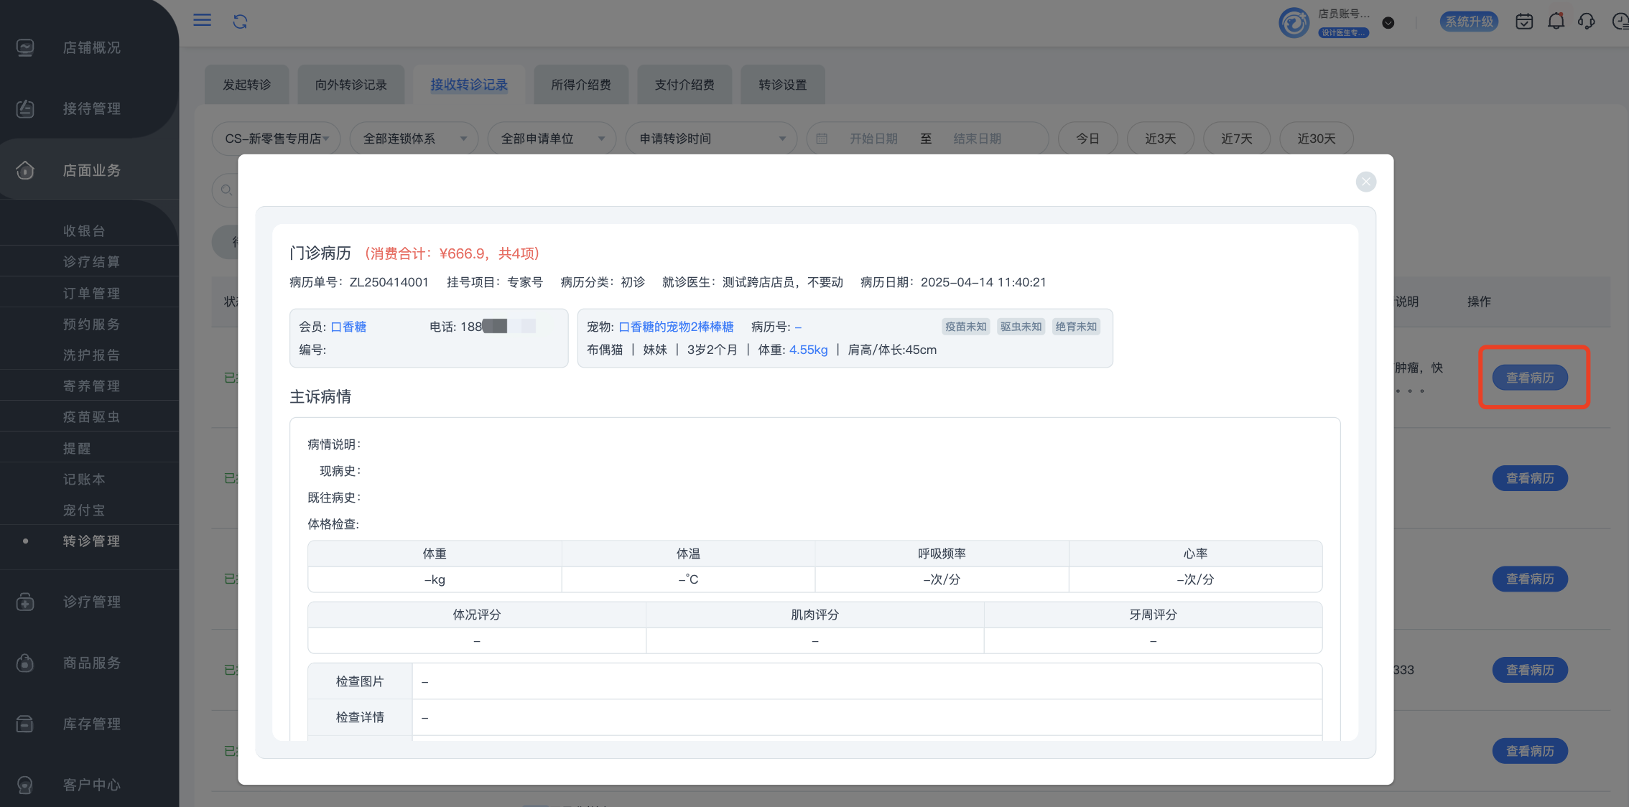Click the calendar icon in date range
Image resolution: width=1629 pixels, height=807 pixels.
pos(822,139)
